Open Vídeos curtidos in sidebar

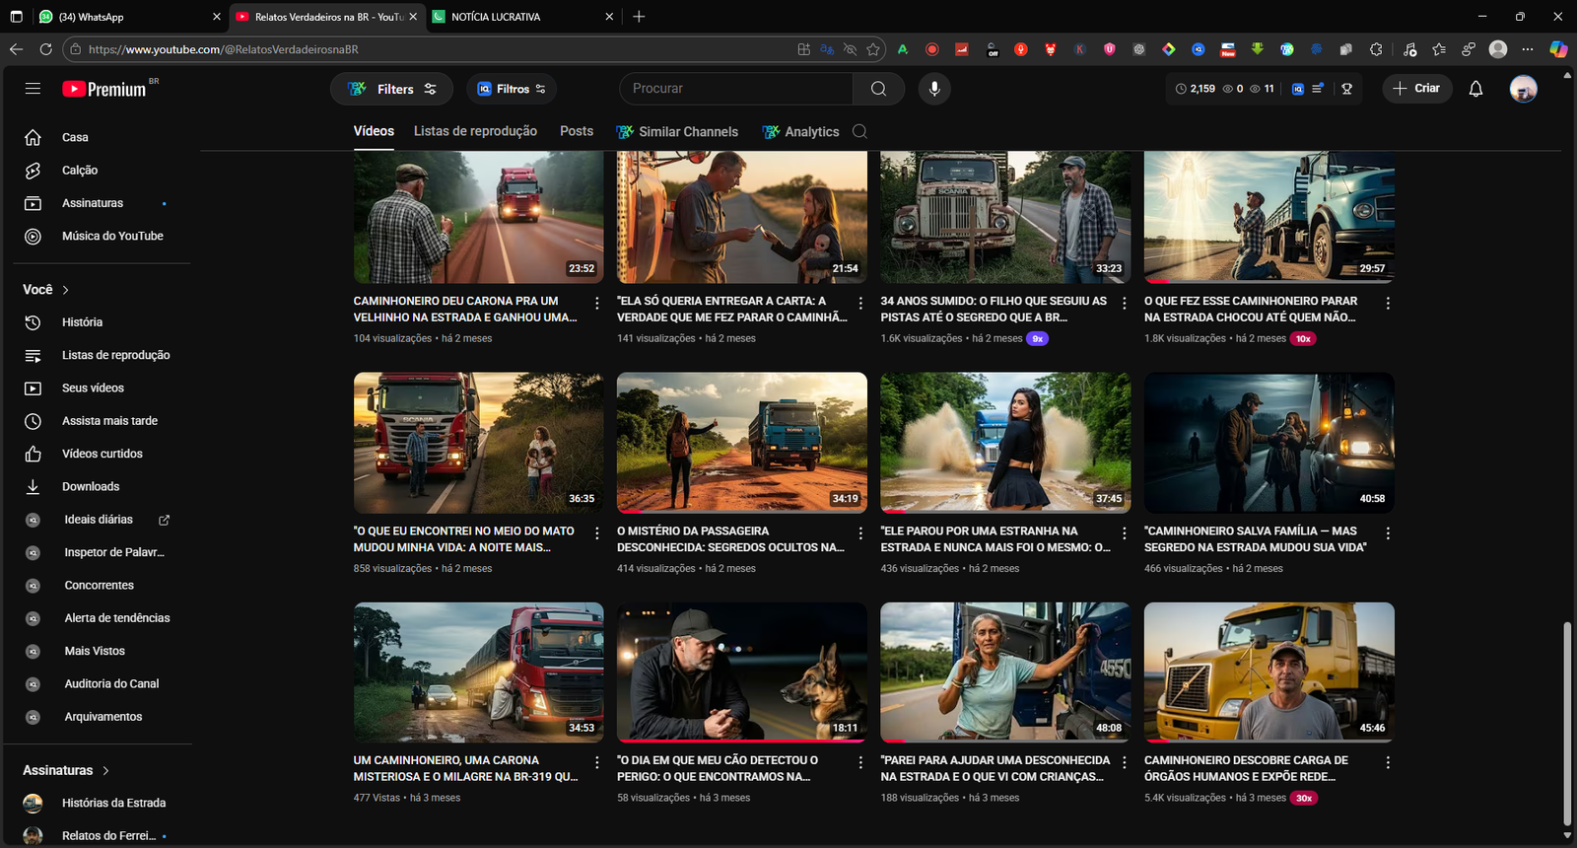[x=102, y=454]
